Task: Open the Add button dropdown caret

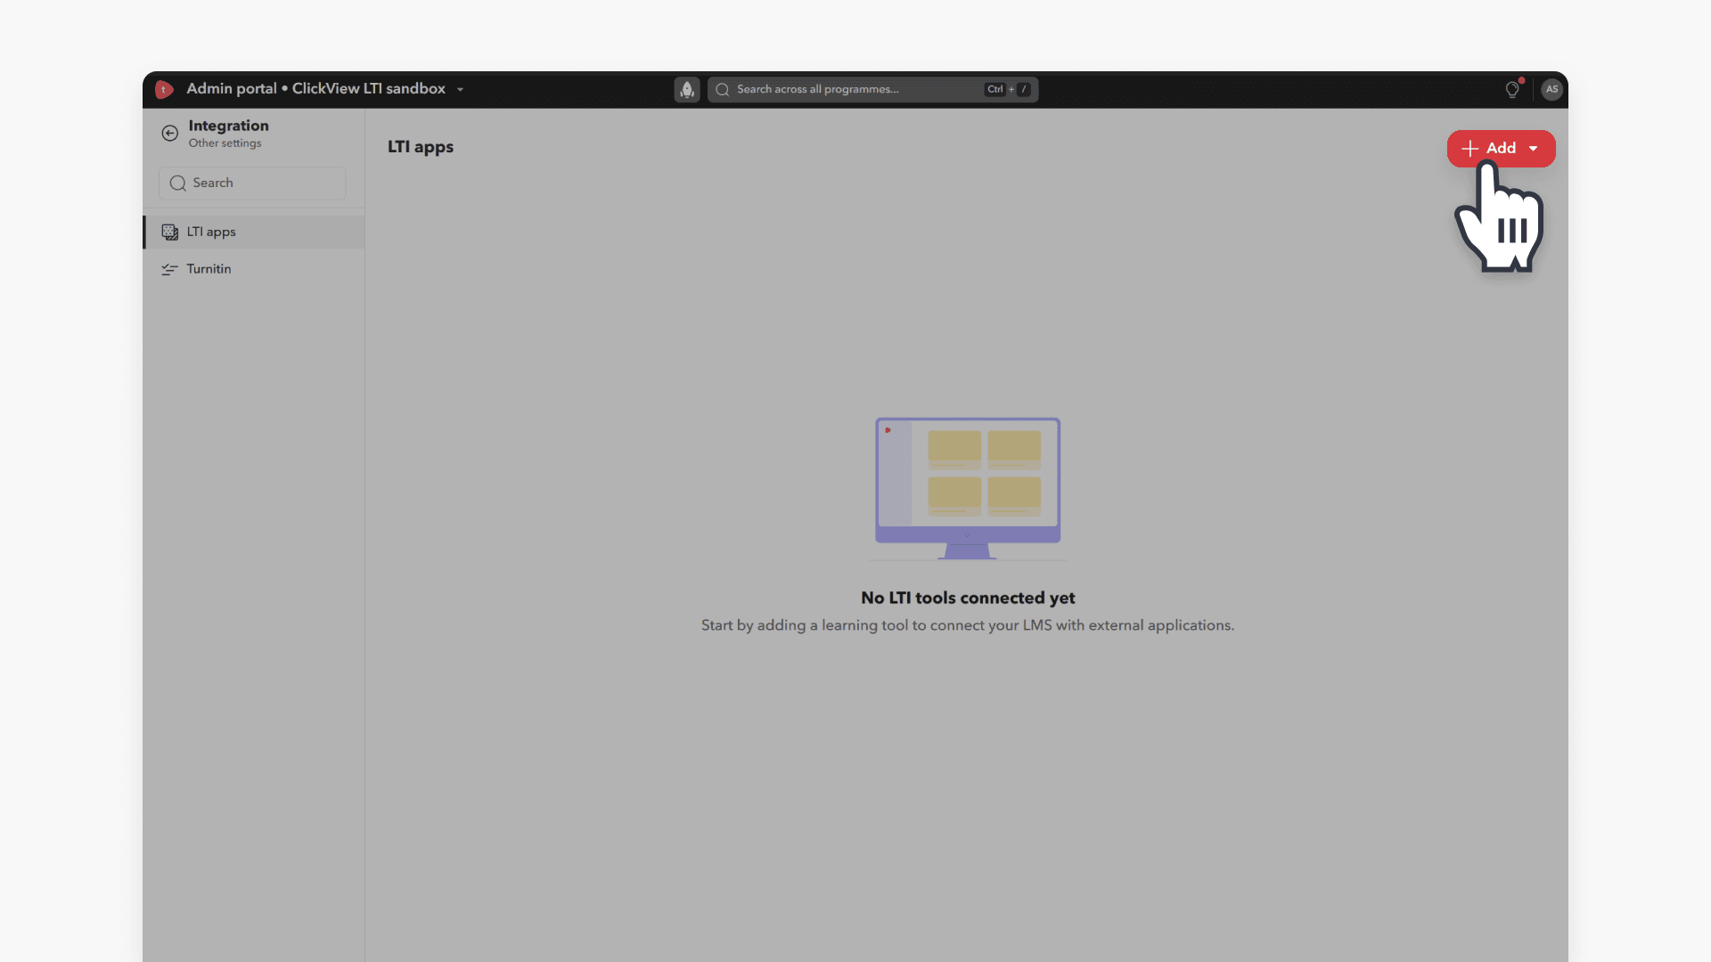Action: (1534, 148)
